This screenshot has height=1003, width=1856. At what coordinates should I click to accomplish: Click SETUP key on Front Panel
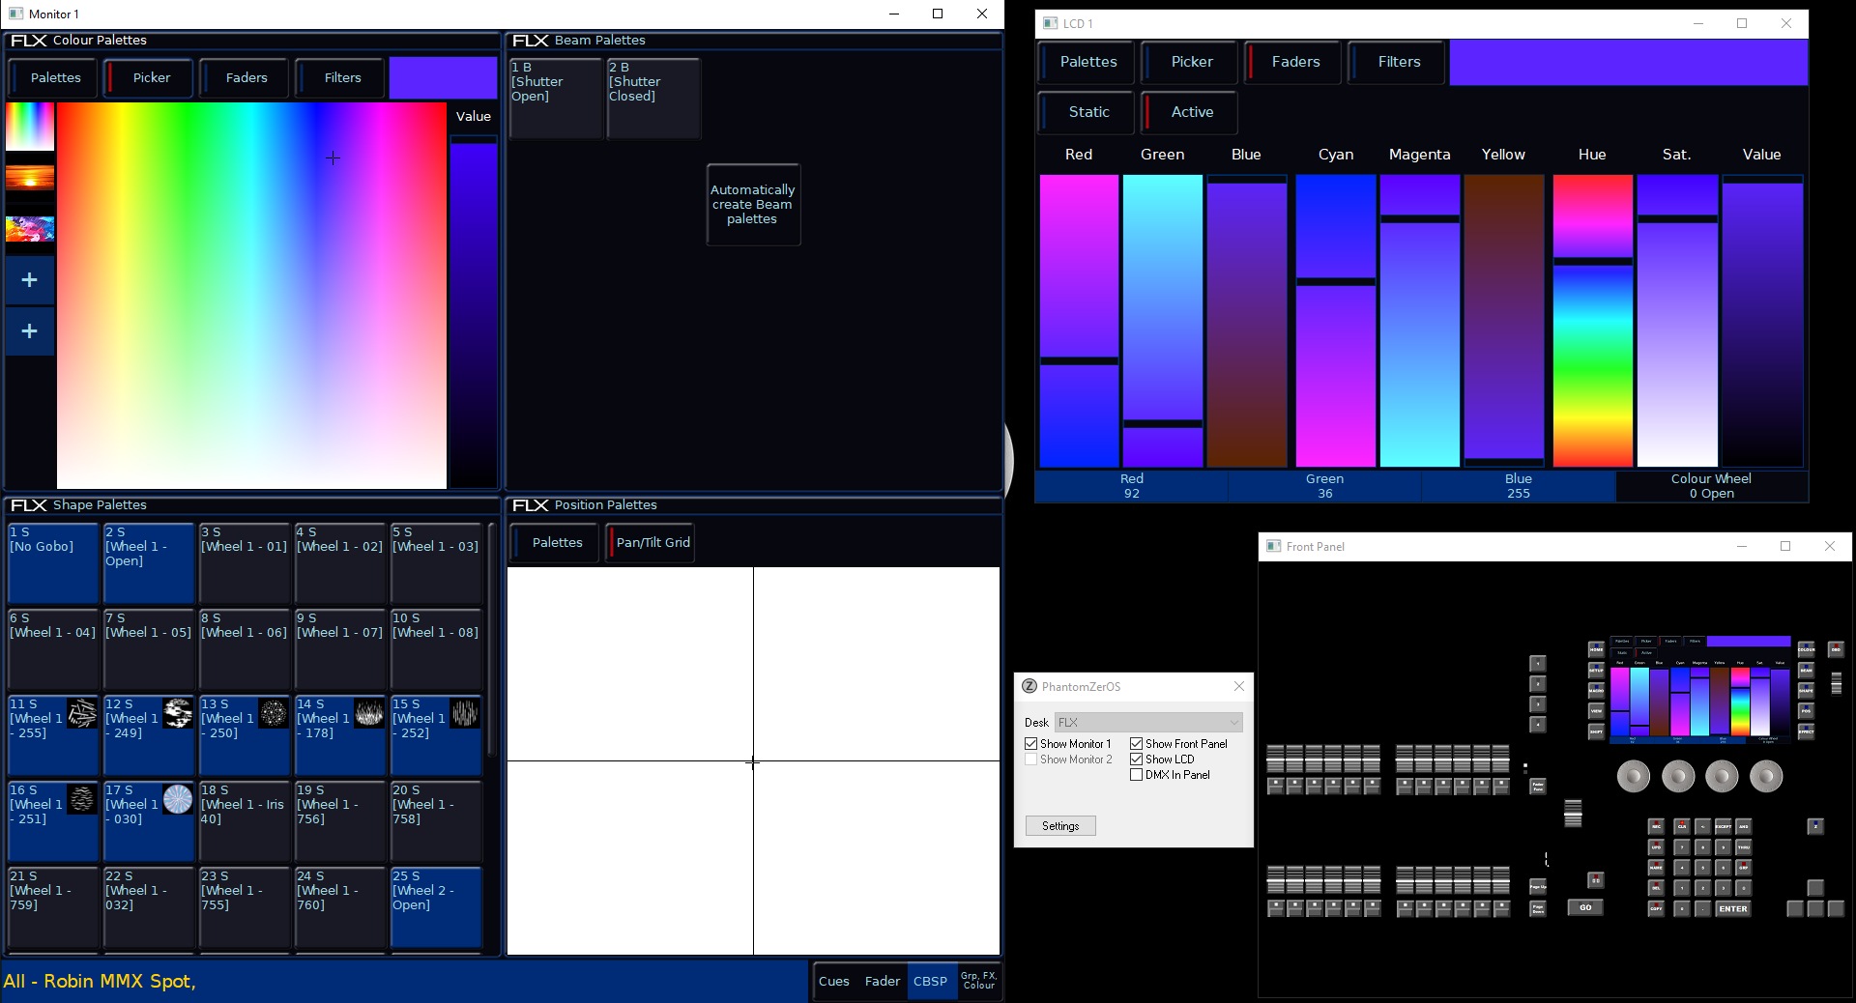point(1596,671)
